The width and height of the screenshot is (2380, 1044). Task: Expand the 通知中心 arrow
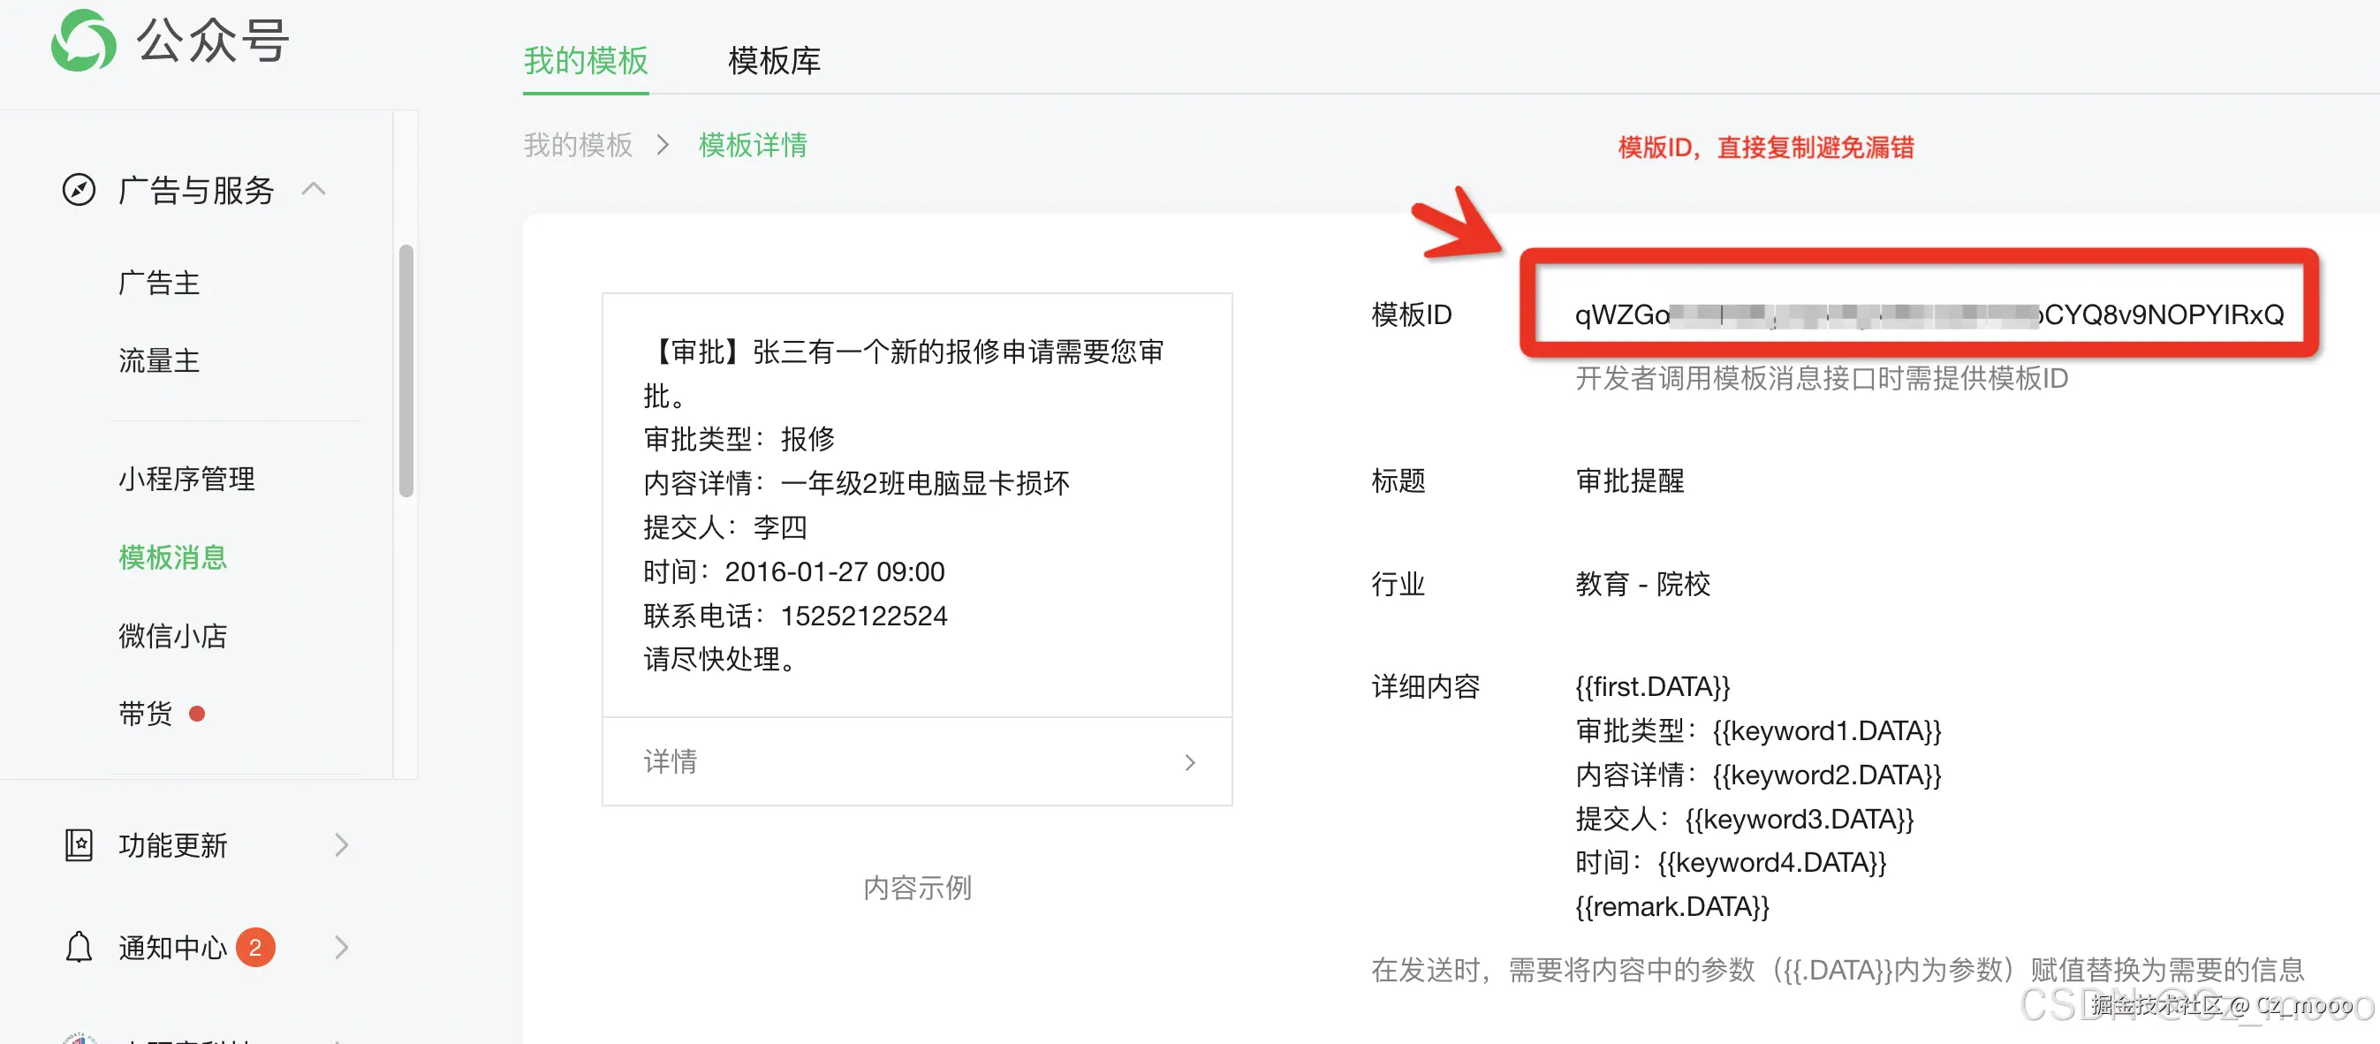point(341,947)
